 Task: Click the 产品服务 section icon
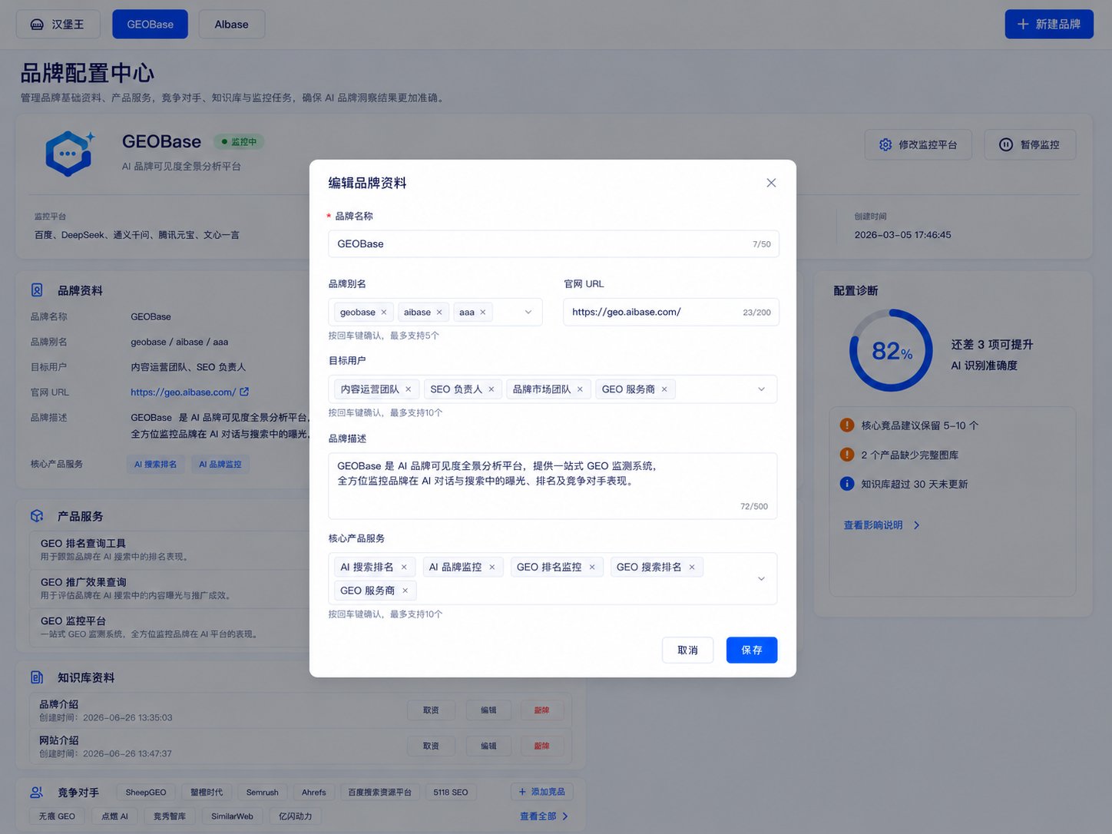pyautogui.click(x=37, y=516)
